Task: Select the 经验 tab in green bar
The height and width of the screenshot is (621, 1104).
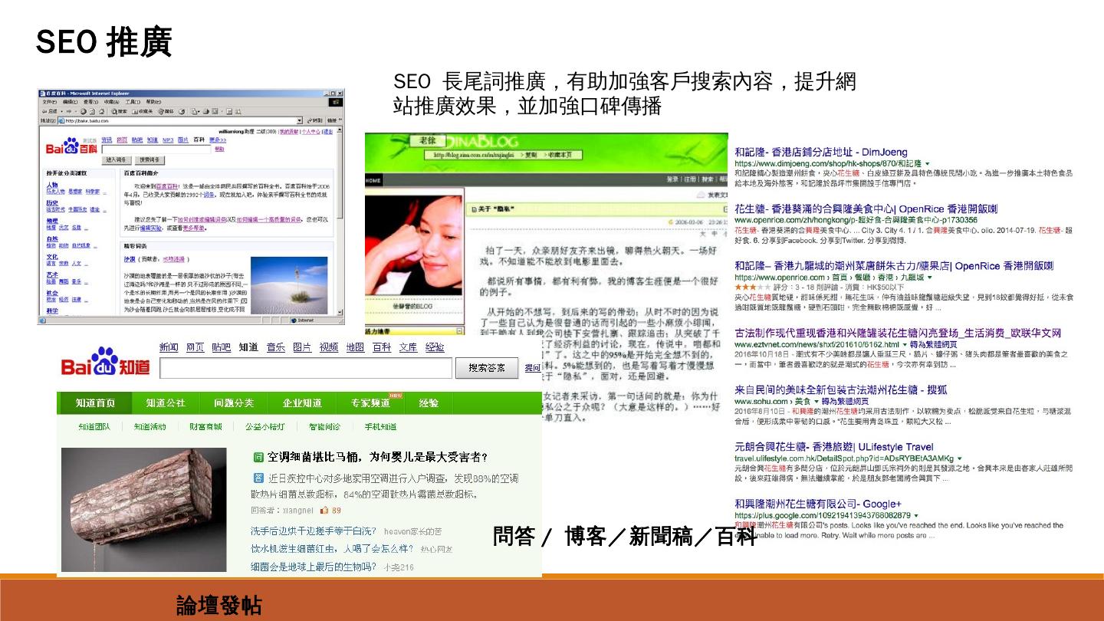Action: tap(429, 402)
